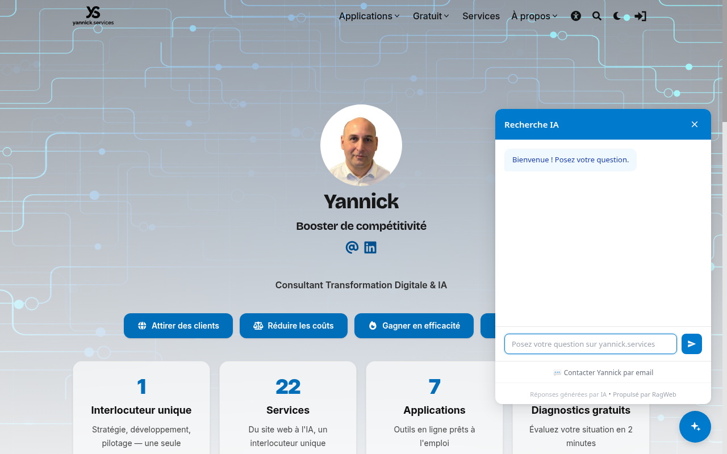Click the 22 Services card heading
Viewport: 727px width, 454px height.
pos(288,410)
